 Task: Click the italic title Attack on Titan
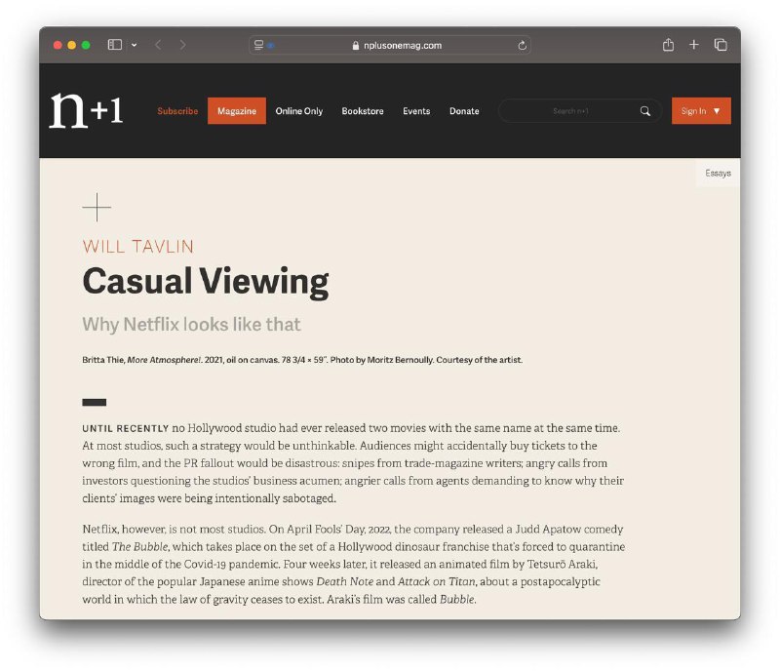[437, 581]
